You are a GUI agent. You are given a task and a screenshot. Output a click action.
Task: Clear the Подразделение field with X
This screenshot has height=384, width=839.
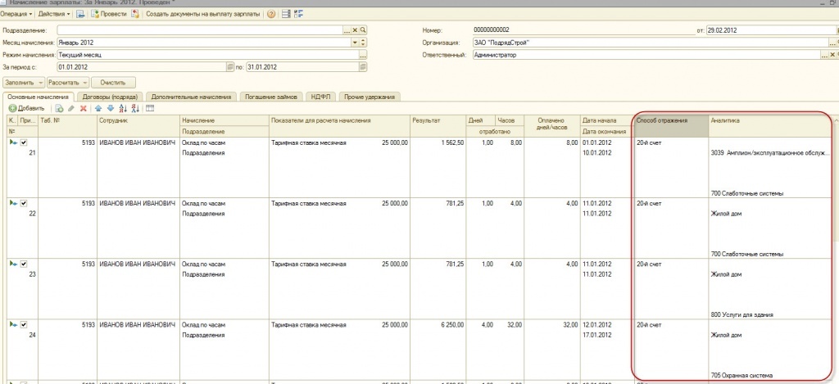[x=354, y=30]
